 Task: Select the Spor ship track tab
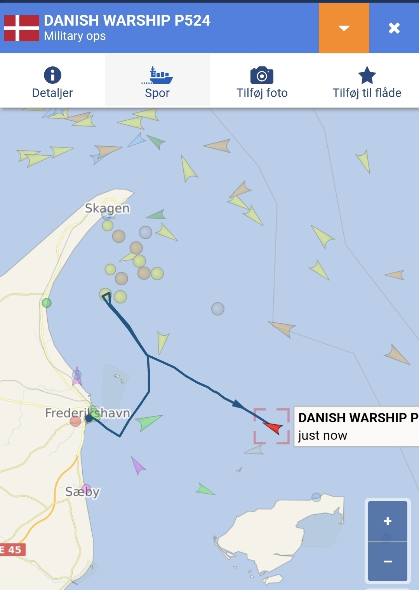(157, 83)
